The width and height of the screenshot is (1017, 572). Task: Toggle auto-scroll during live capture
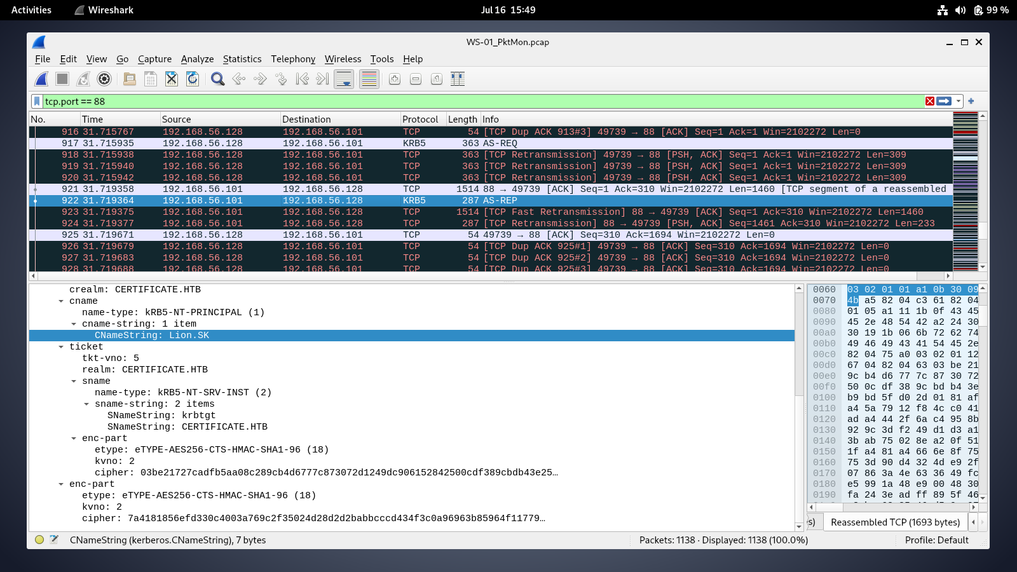click(x=344, y=79)
